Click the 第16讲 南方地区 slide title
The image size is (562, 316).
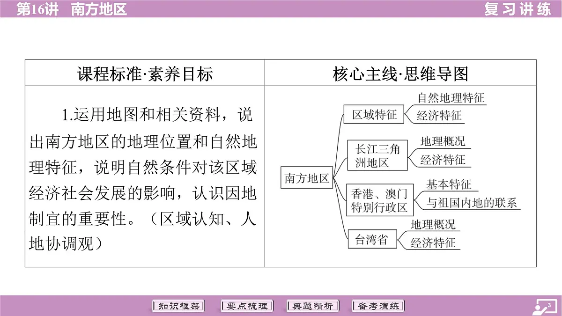[71, 9]
